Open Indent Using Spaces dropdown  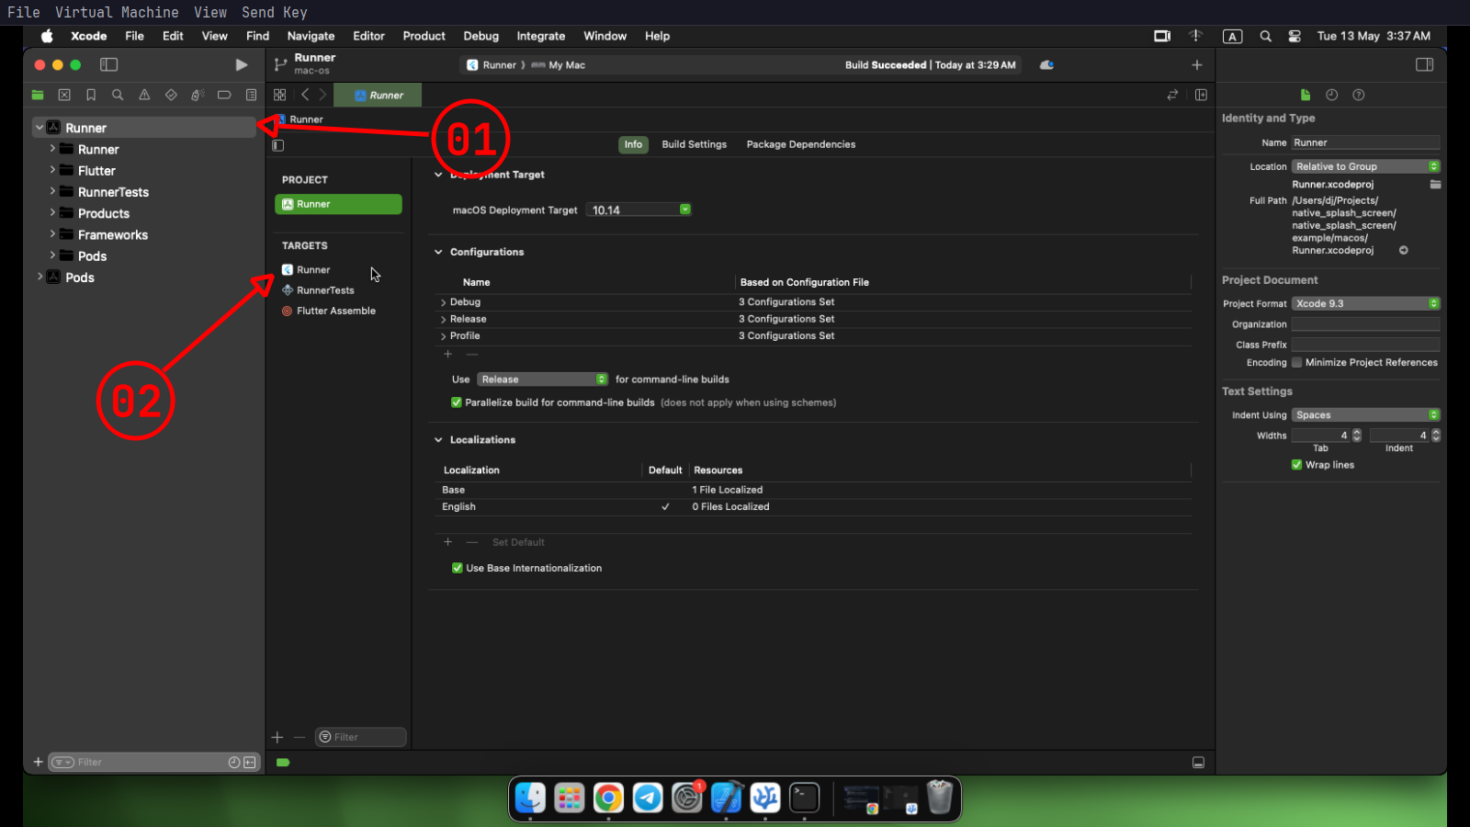pyautogui.click(x=1365, y=415)
